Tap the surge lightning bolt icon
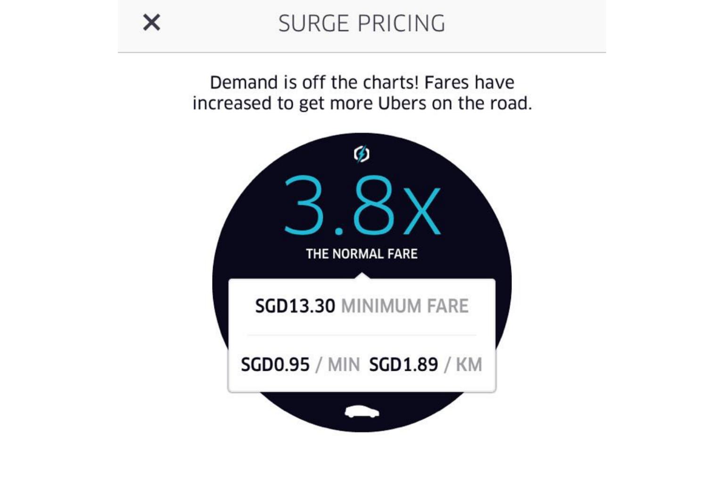Viewport: 724px width, 483px height. (x=362, y=154)
